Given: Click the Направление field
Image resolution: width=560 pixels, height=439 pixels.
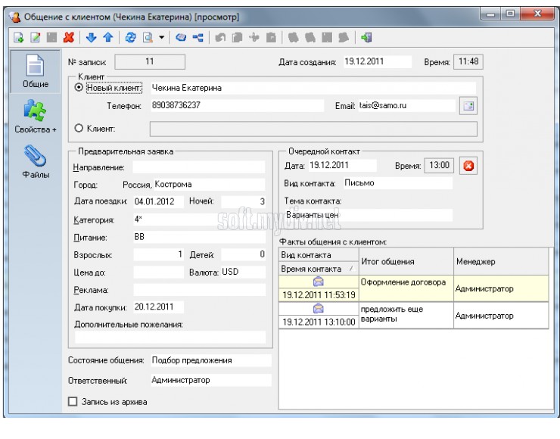Looking at the screenshot, I should click(198, 167).
